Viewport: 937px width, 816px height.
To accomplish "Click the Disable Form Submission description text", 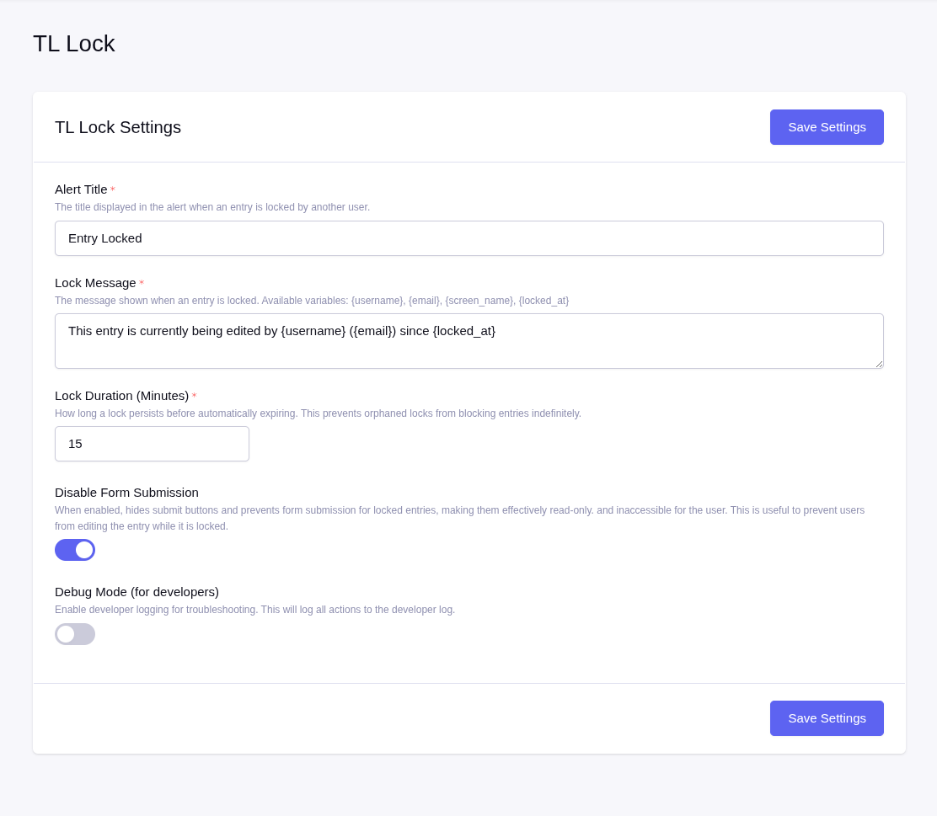I will point(459,510).
